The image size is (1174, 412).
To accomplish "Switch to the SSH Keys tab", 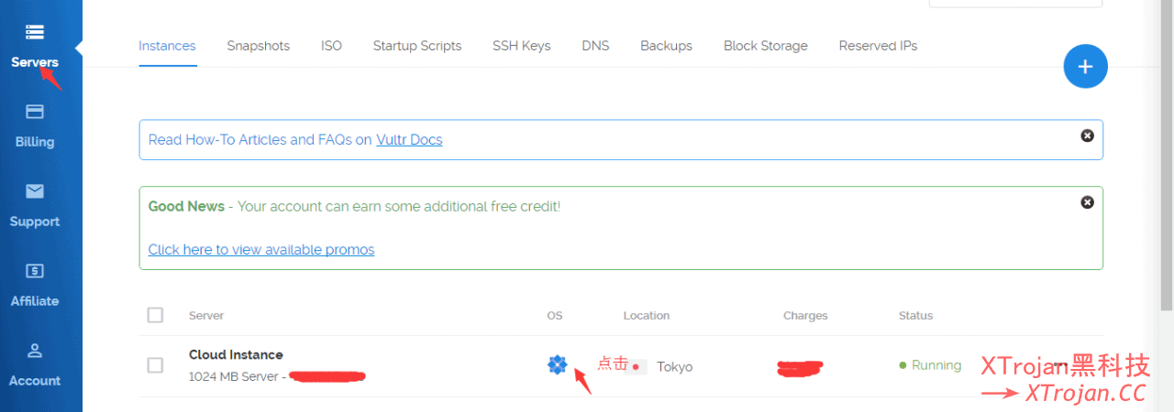I will pyautogui.click(x=521, y=46).
